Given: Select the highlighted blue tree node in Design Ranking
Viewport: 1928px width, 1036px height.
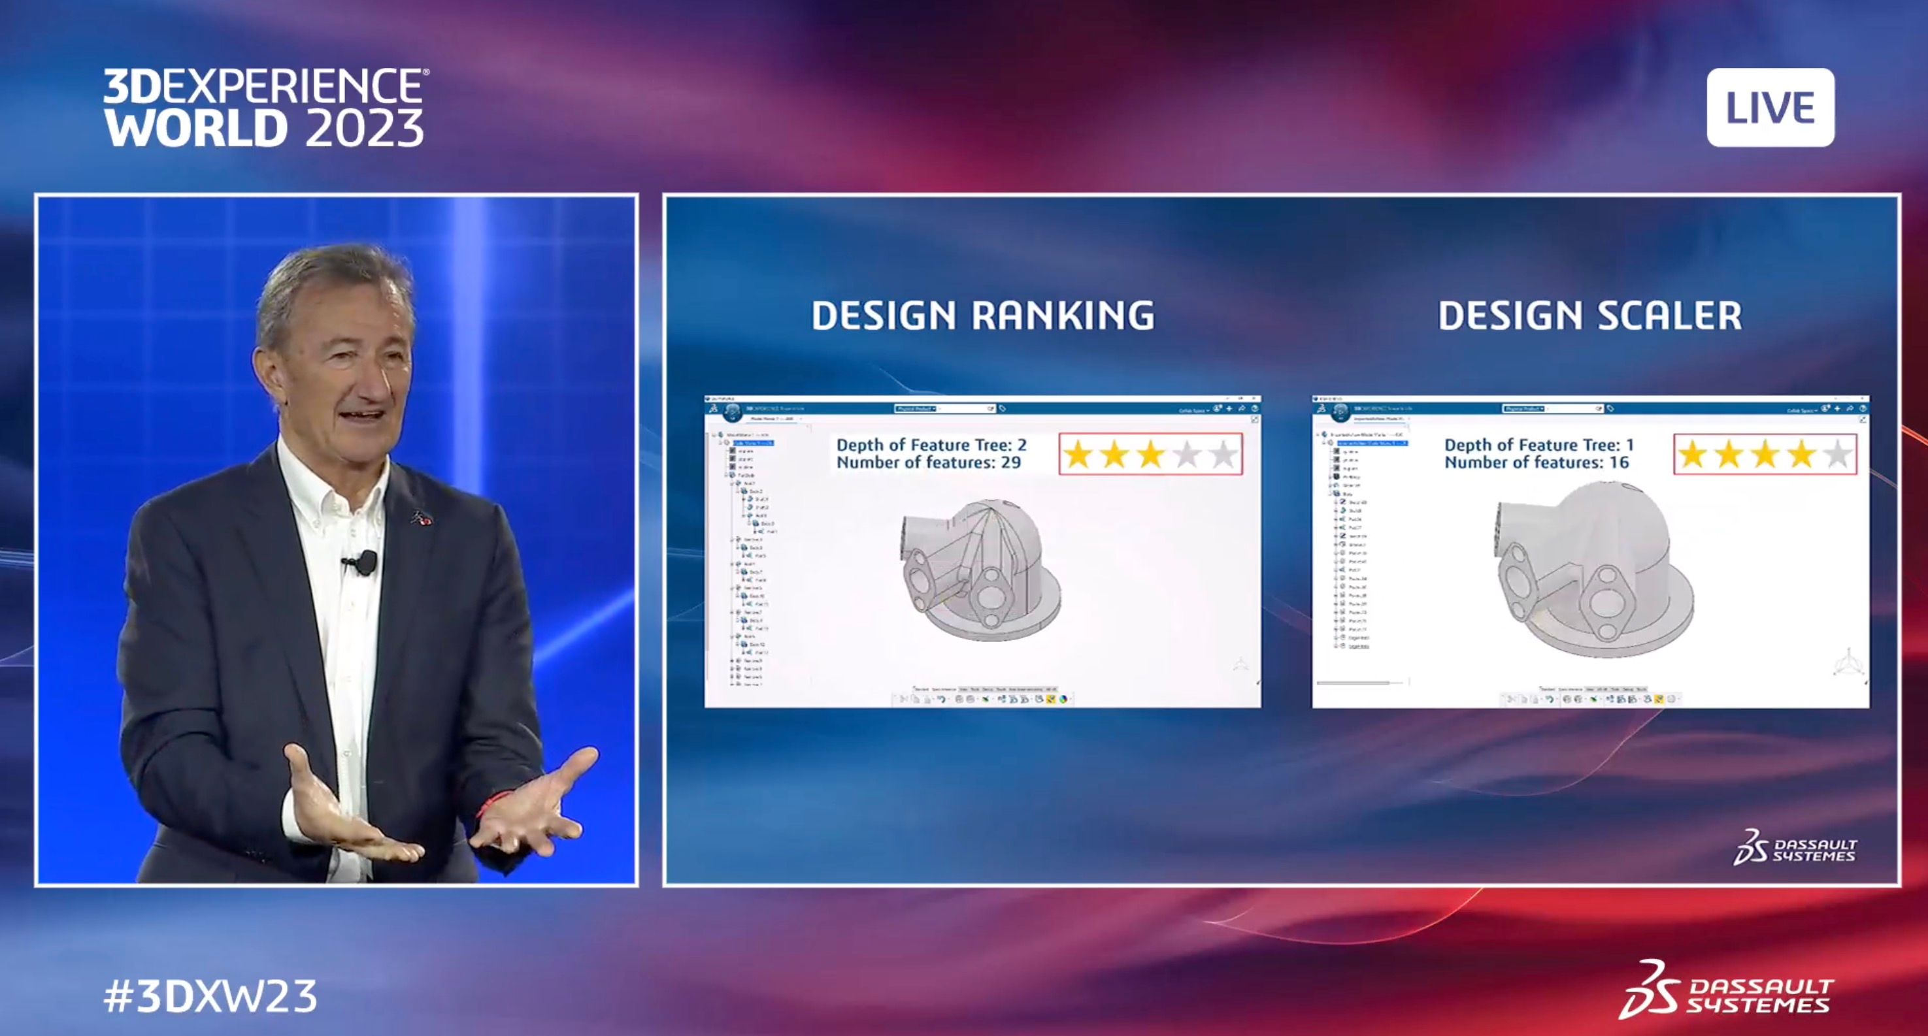Looking at the screenshot, I should [x=754, y=444].
